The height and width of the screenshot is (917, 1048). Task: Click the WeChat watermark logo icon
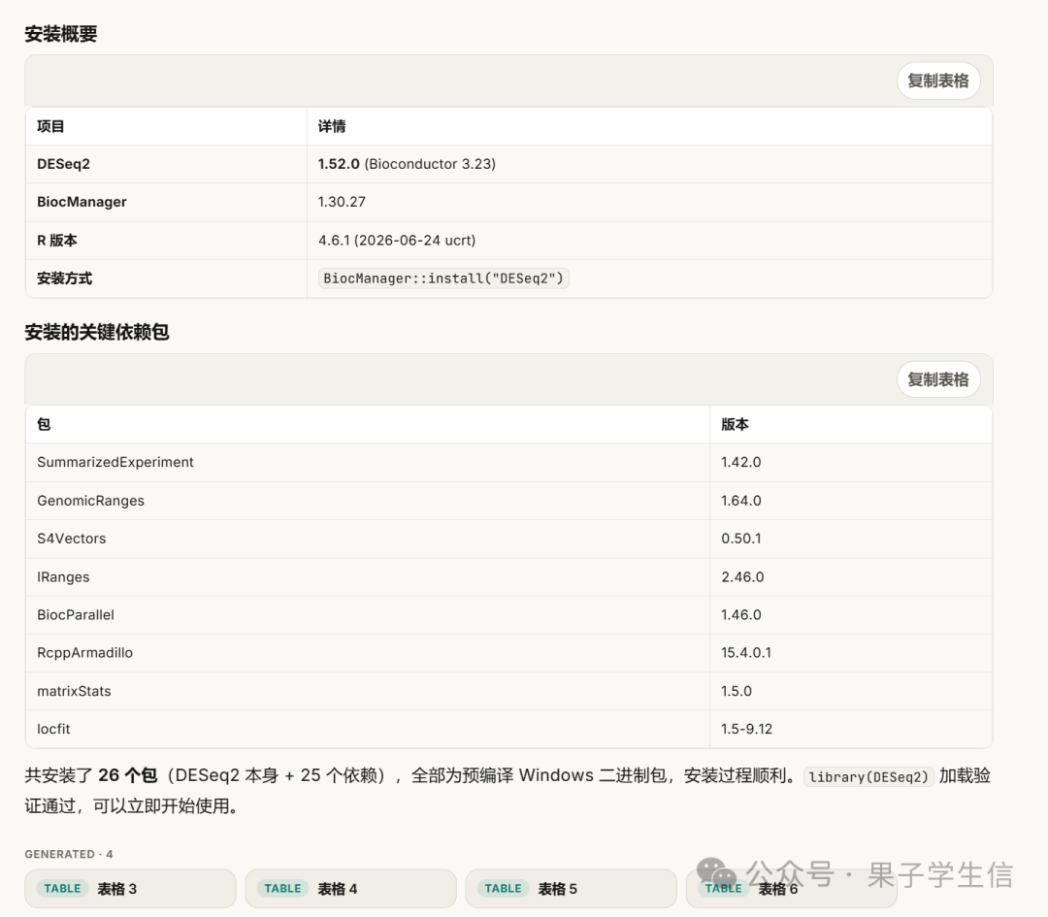(x=716, y=873)
